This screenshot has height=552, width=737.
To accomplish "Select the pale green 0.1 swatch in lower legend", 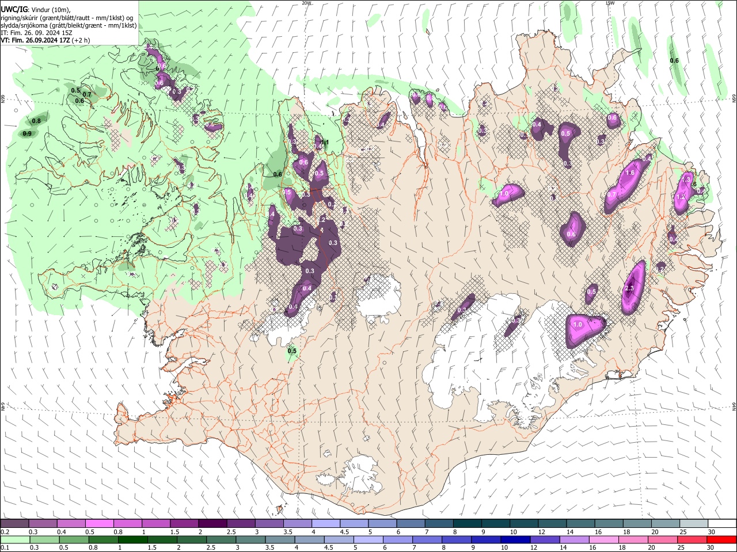I will (x=15, y=539).
